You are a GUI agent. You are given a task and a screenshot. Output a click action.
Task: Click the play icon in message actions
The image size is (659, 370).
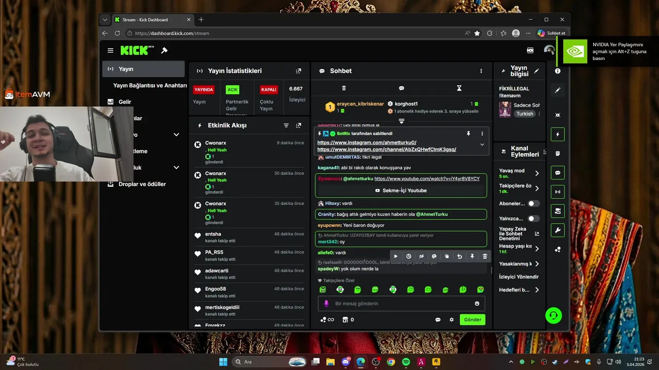(x=396, y=256)
